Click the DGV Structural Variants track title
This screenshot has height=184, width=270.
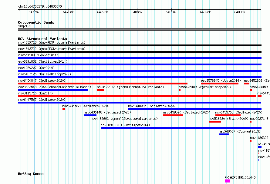(x=42, y=39)
